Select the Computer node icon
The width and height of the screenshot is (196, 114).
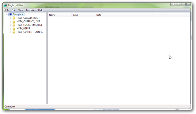[10, 14]
